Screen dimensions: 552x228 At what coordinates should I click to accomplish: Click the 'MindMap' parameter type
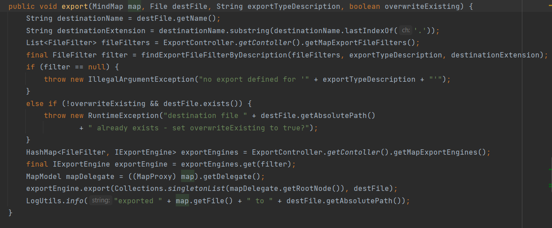pyautogui.click(x=108, y=7)
